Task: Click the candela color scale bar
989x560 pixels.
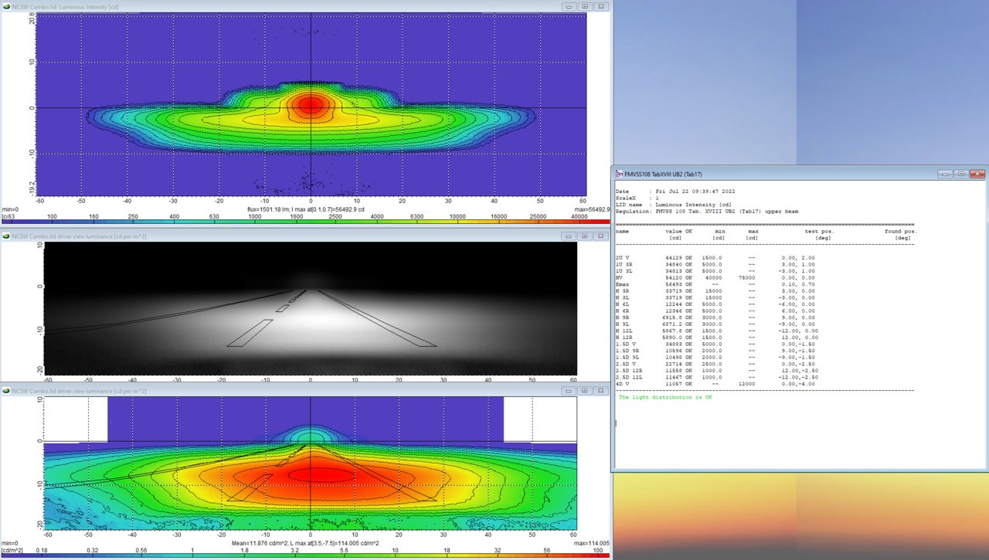Action: pos(305,222)
